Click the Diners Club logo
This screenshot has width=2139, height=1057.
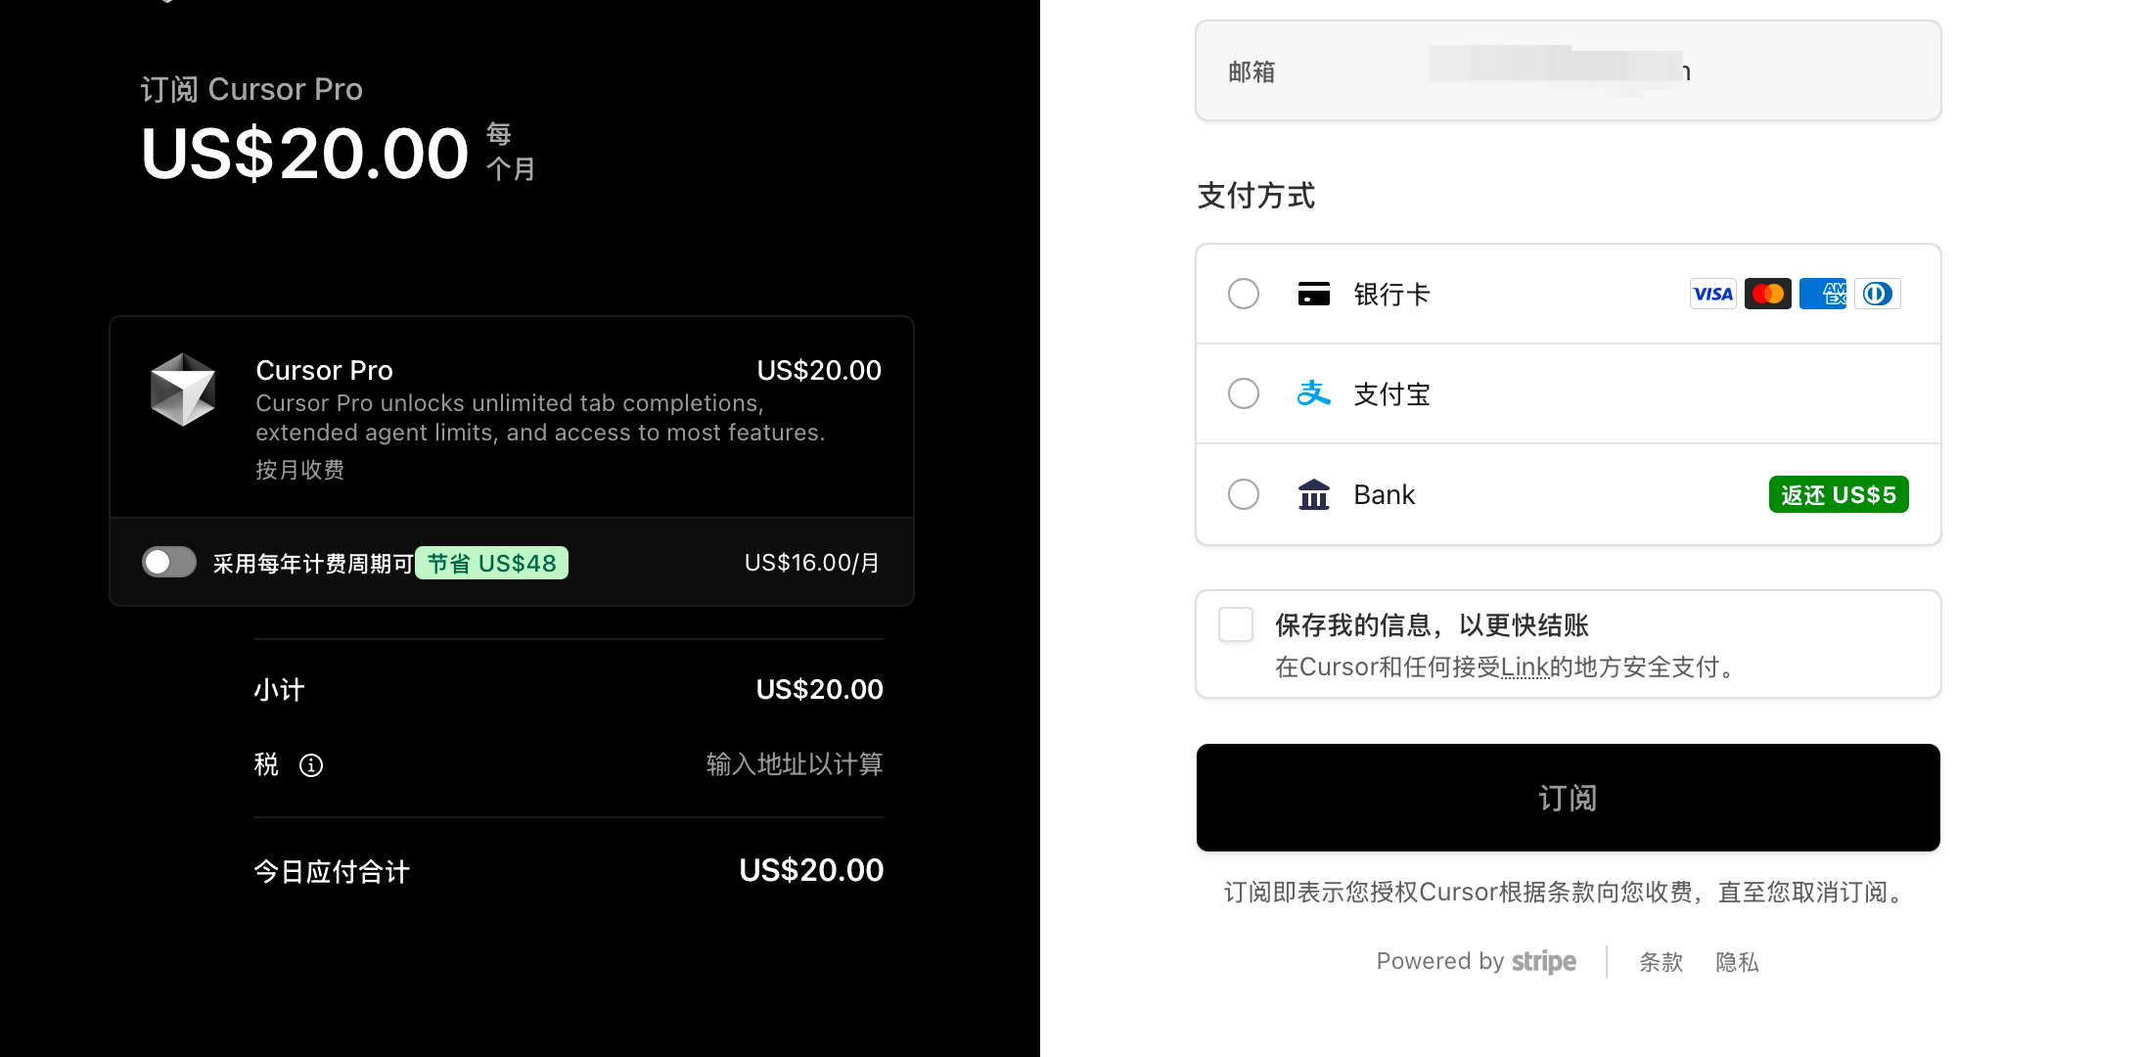pyautogui.click(x=1877, y=294)
